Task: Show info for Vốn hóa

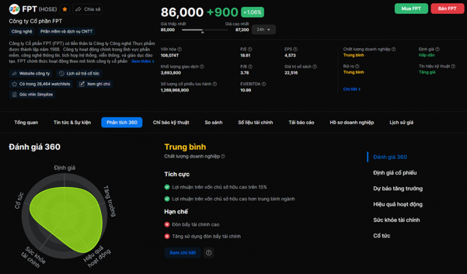Action: point(181,49)
